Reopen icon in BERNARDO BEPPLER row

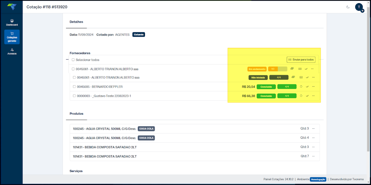[x=301, y=87]
